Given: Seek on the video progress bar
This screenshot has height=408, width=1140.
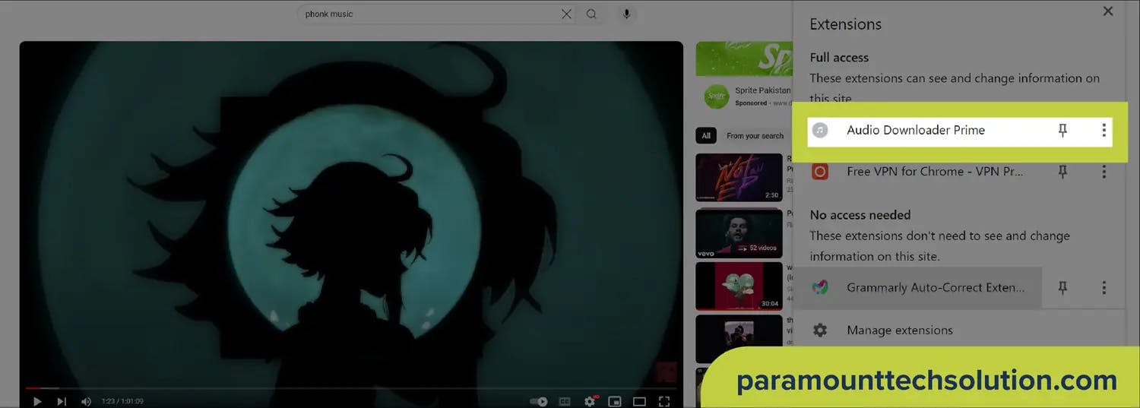Looking at the screenshot, I should (351, 388).
